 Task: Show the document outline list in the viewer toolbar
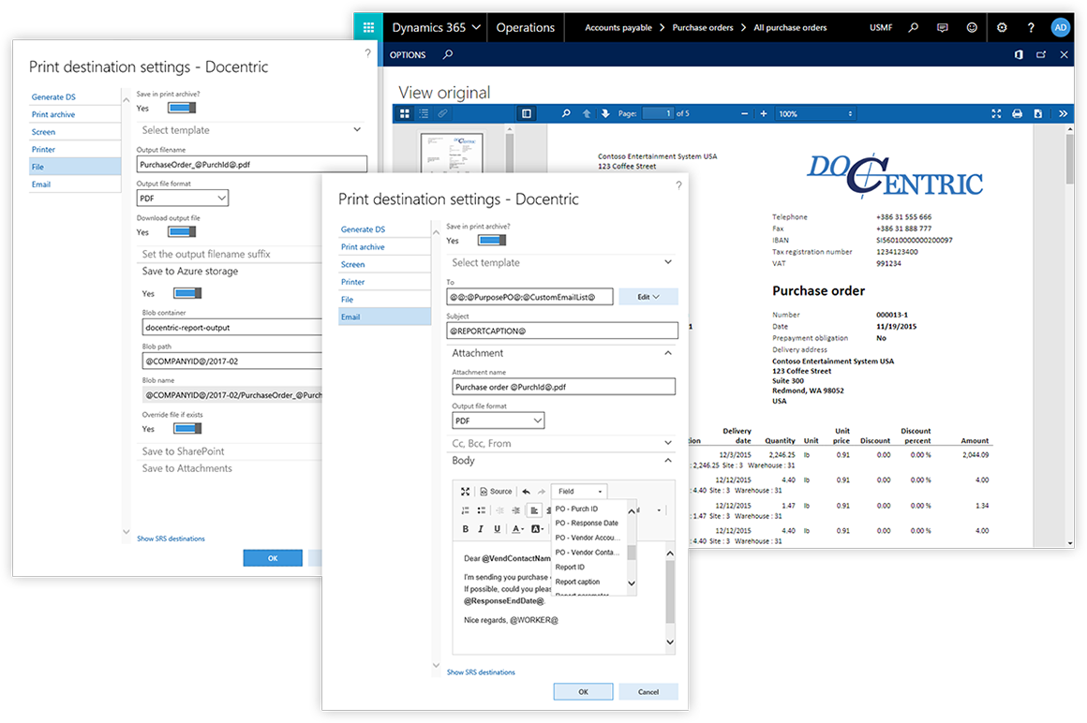[424, 113]
